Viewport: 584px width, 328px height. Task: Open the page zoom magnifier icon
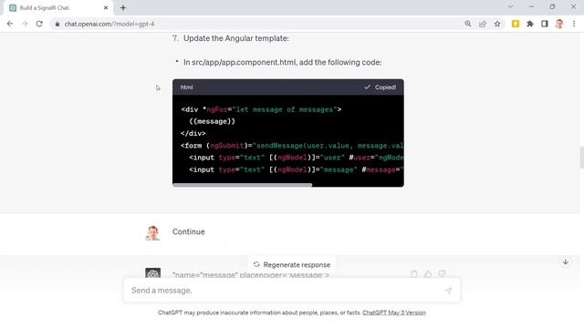coord(468,24)
